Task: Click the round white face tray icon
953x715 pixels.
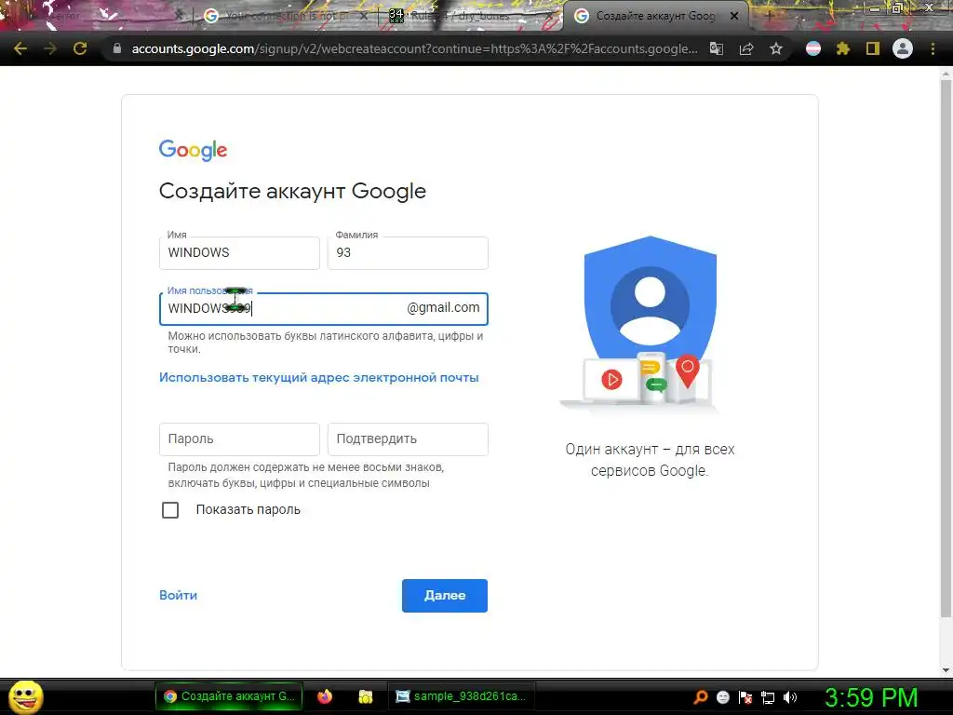Action: click(x=722, y=697)
